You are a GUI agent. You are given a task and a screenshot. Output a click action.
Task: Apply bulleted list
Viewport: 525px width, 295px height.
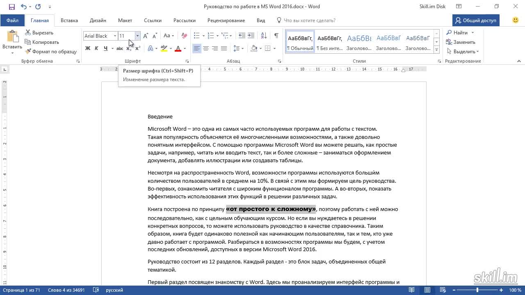197,36
